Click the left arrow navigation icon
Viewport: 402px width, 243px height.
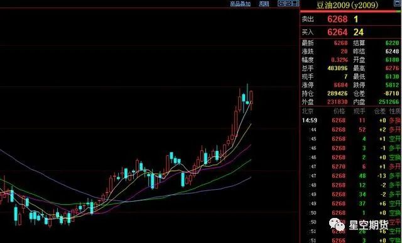281,3
